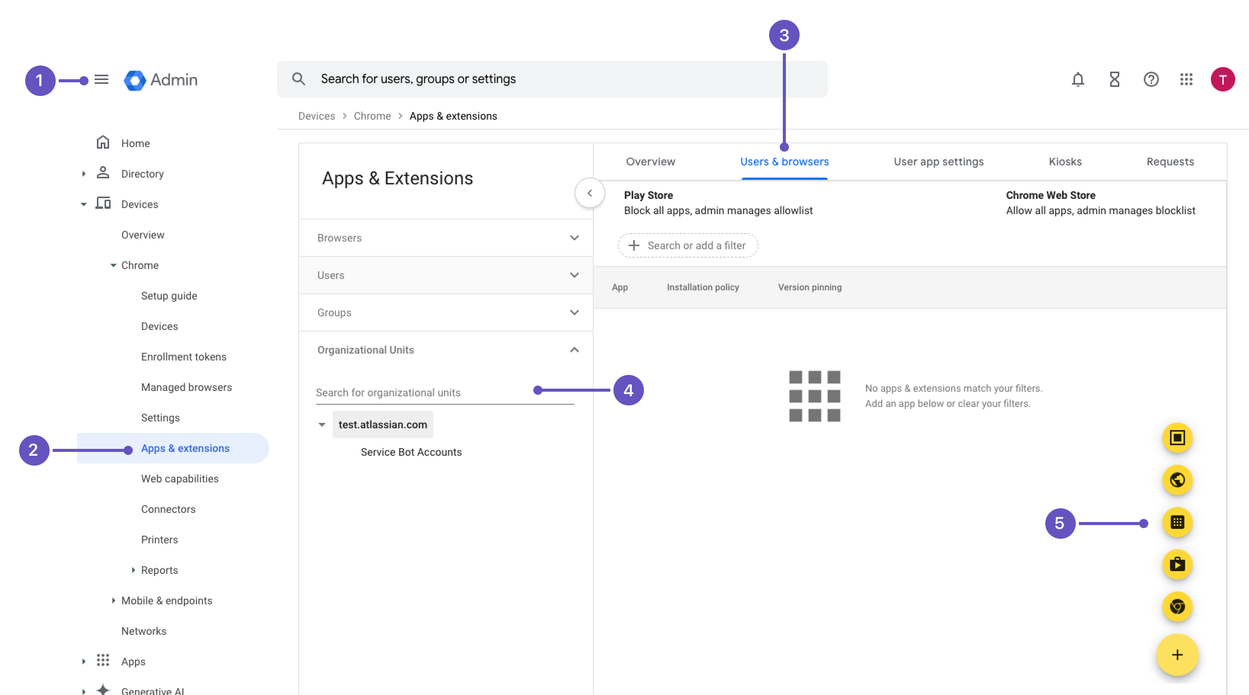
Task: Switch to the Overview tab
Action: click(x=650, y=162)
